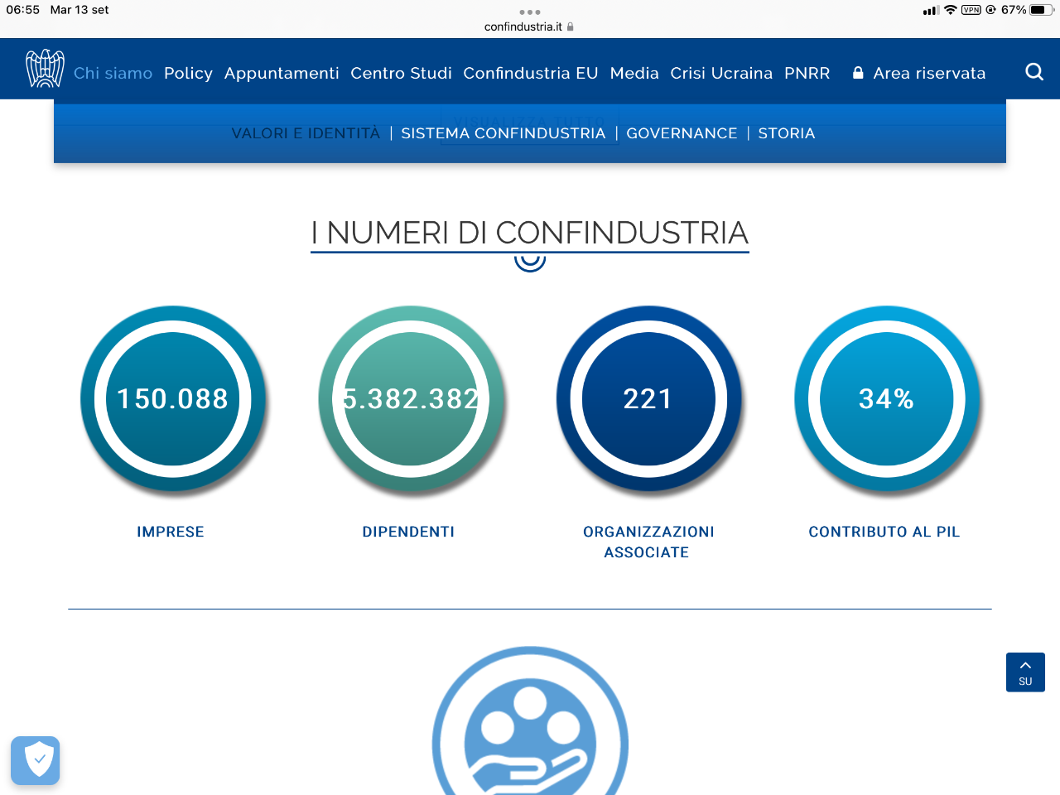Screen dimensions: 1060x795
Task: Open the search magnifier icon
Action: click(1034, 72)
